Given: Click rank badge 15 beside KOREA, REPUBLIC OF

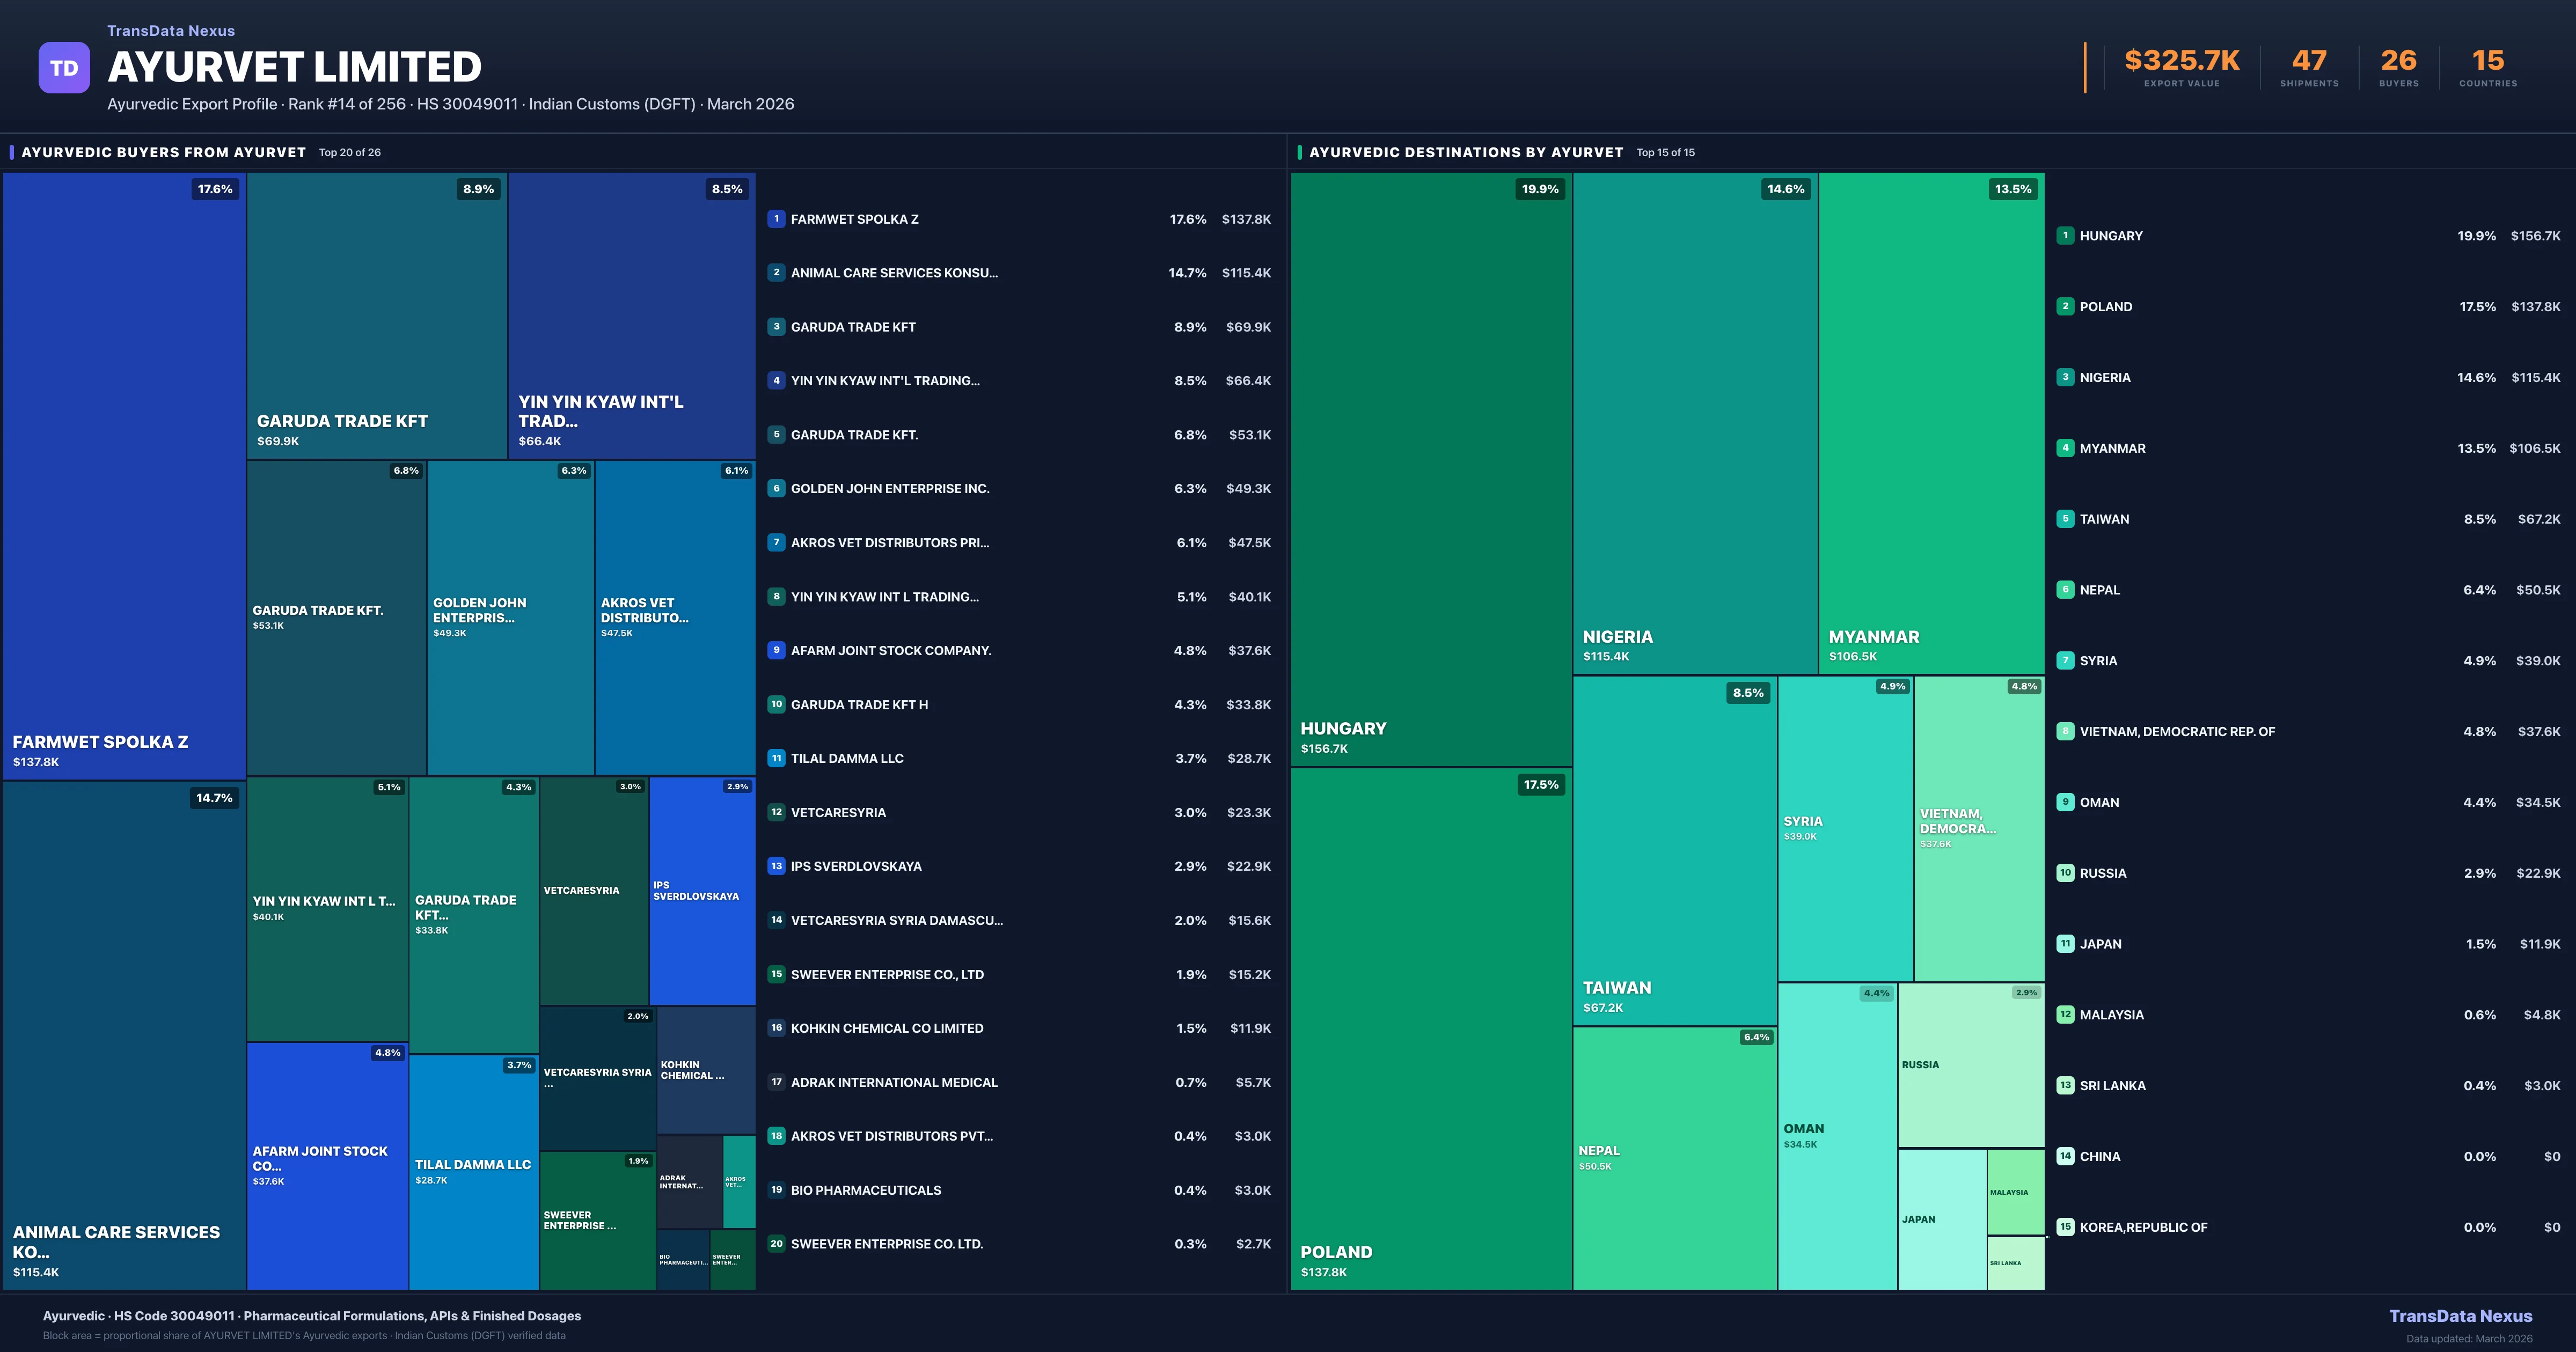Looking at the screenshot, I should coord(2065,1227).
